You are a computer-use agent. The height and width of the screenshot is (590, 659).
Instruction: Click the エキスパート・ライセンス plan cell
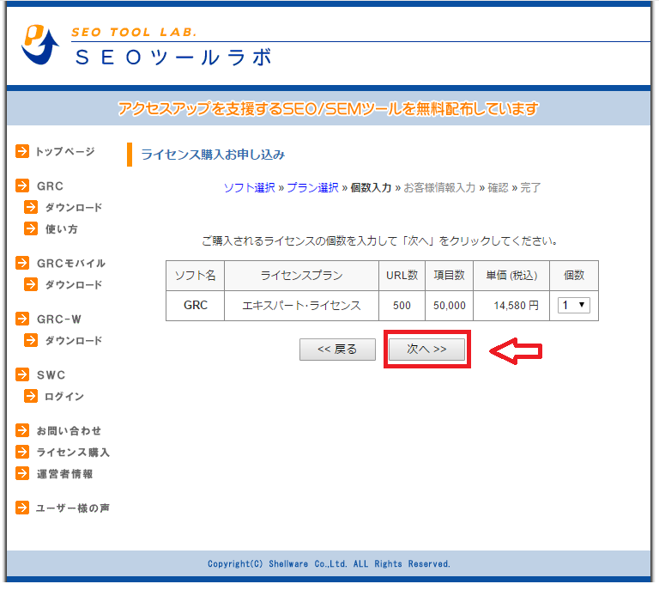(301, 306)
